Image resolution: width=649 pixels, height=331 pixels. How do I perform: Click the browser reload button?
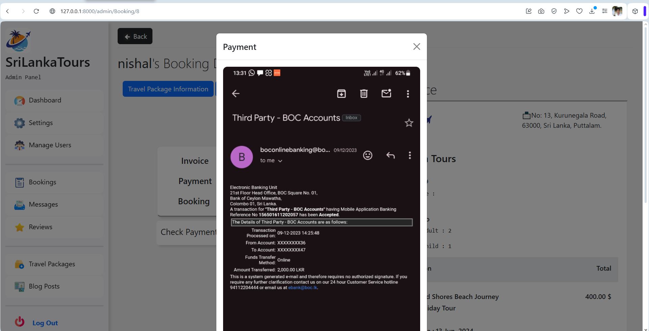tap(36, 11)
